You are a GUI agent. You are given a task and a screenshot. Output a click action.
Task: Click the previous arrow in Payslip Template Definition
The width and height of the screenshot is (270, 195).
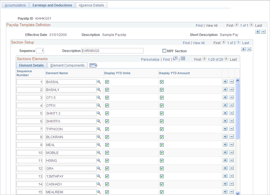pyautogui.click(x=236, y=25)
